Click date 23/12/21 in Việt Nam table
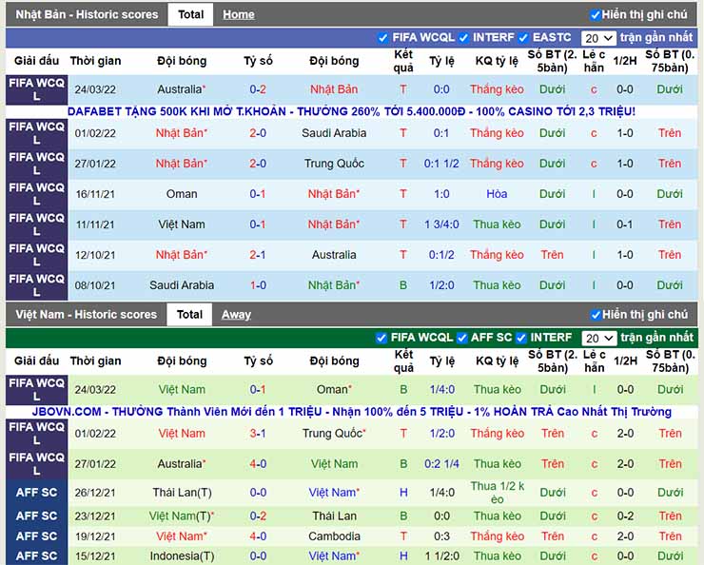The width and height of the screenshot is (704, 565). click(x=95, y=516)
